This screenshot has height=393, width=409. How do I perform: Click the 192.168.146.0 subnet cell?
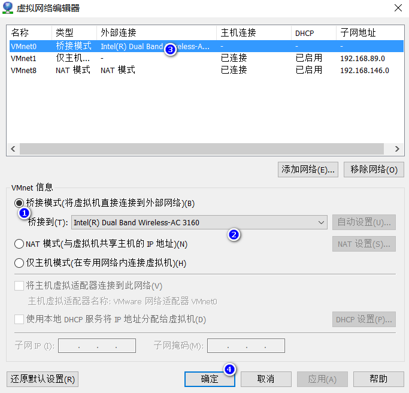click(x=365, y=71)
